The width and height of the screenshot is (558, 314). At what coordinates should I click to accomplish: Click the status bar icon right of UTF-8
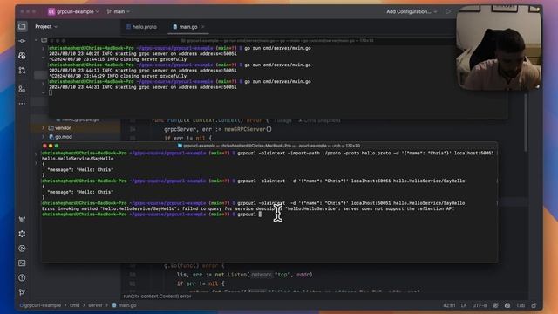pyautogui.click(x=496, y=305)
